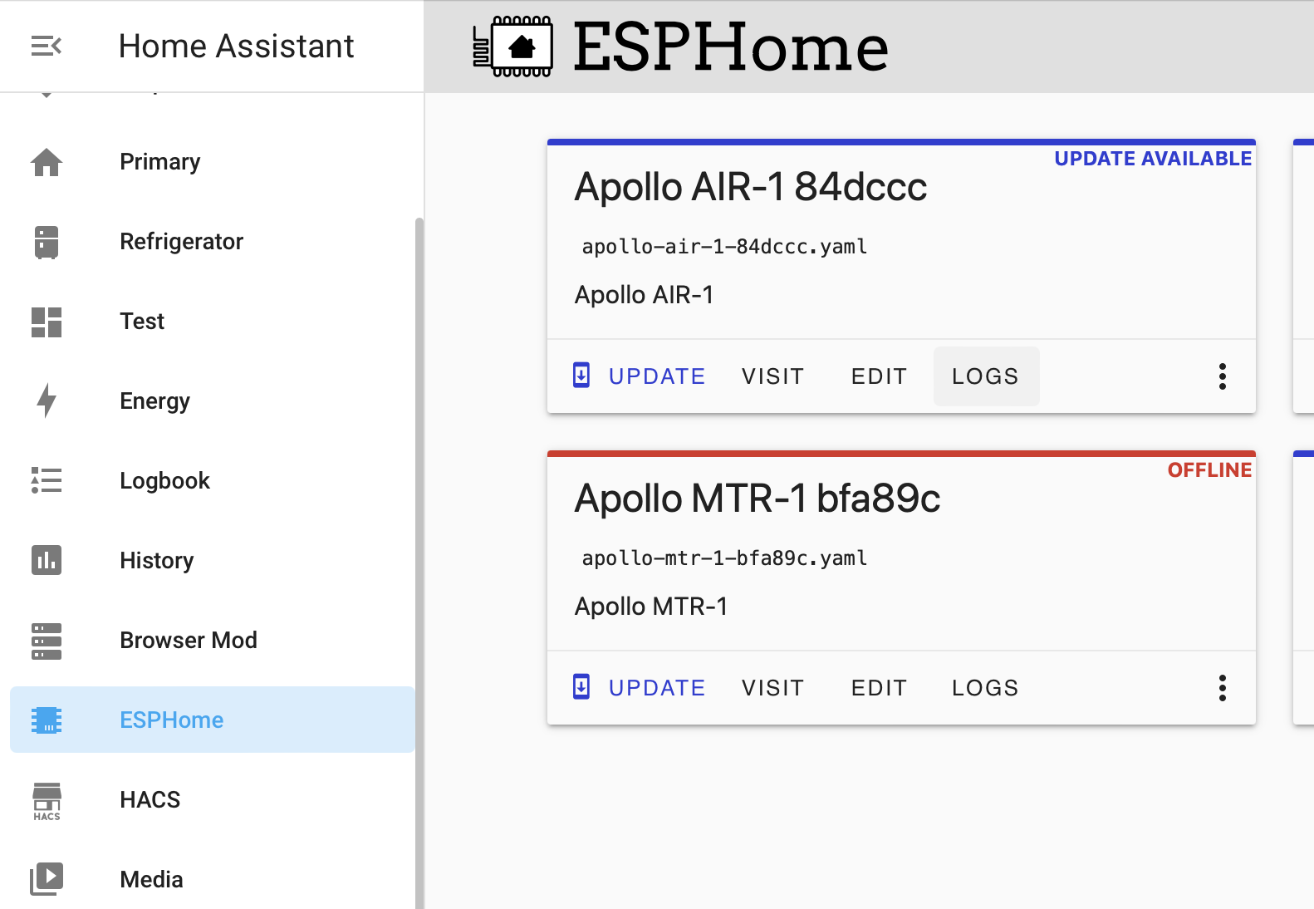Open the Energy panel

[x=212, y=401]
